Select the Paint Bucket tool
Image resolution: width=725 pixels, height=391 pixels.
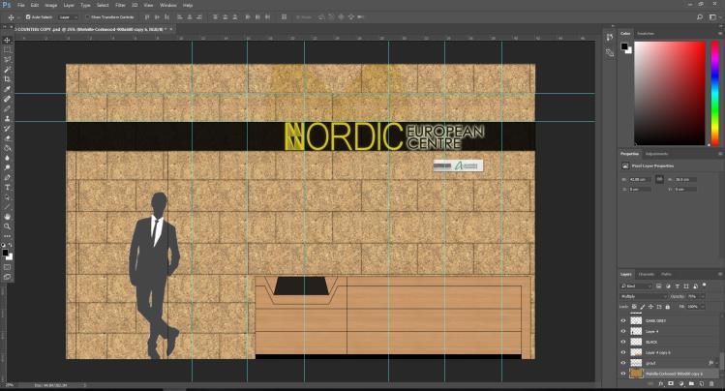coord(7,148)
